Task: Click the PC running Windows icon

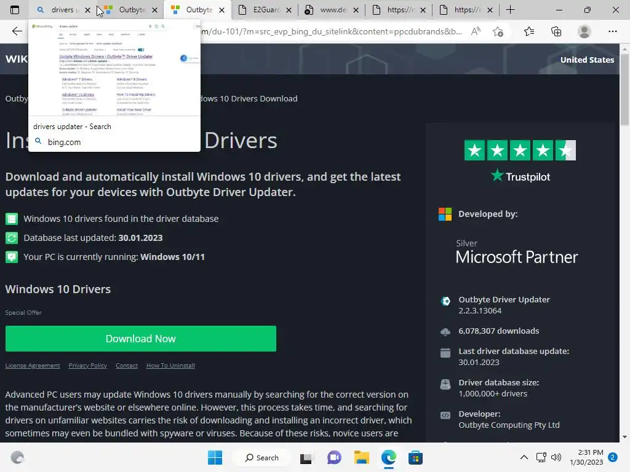Action: tap(12, 257)
